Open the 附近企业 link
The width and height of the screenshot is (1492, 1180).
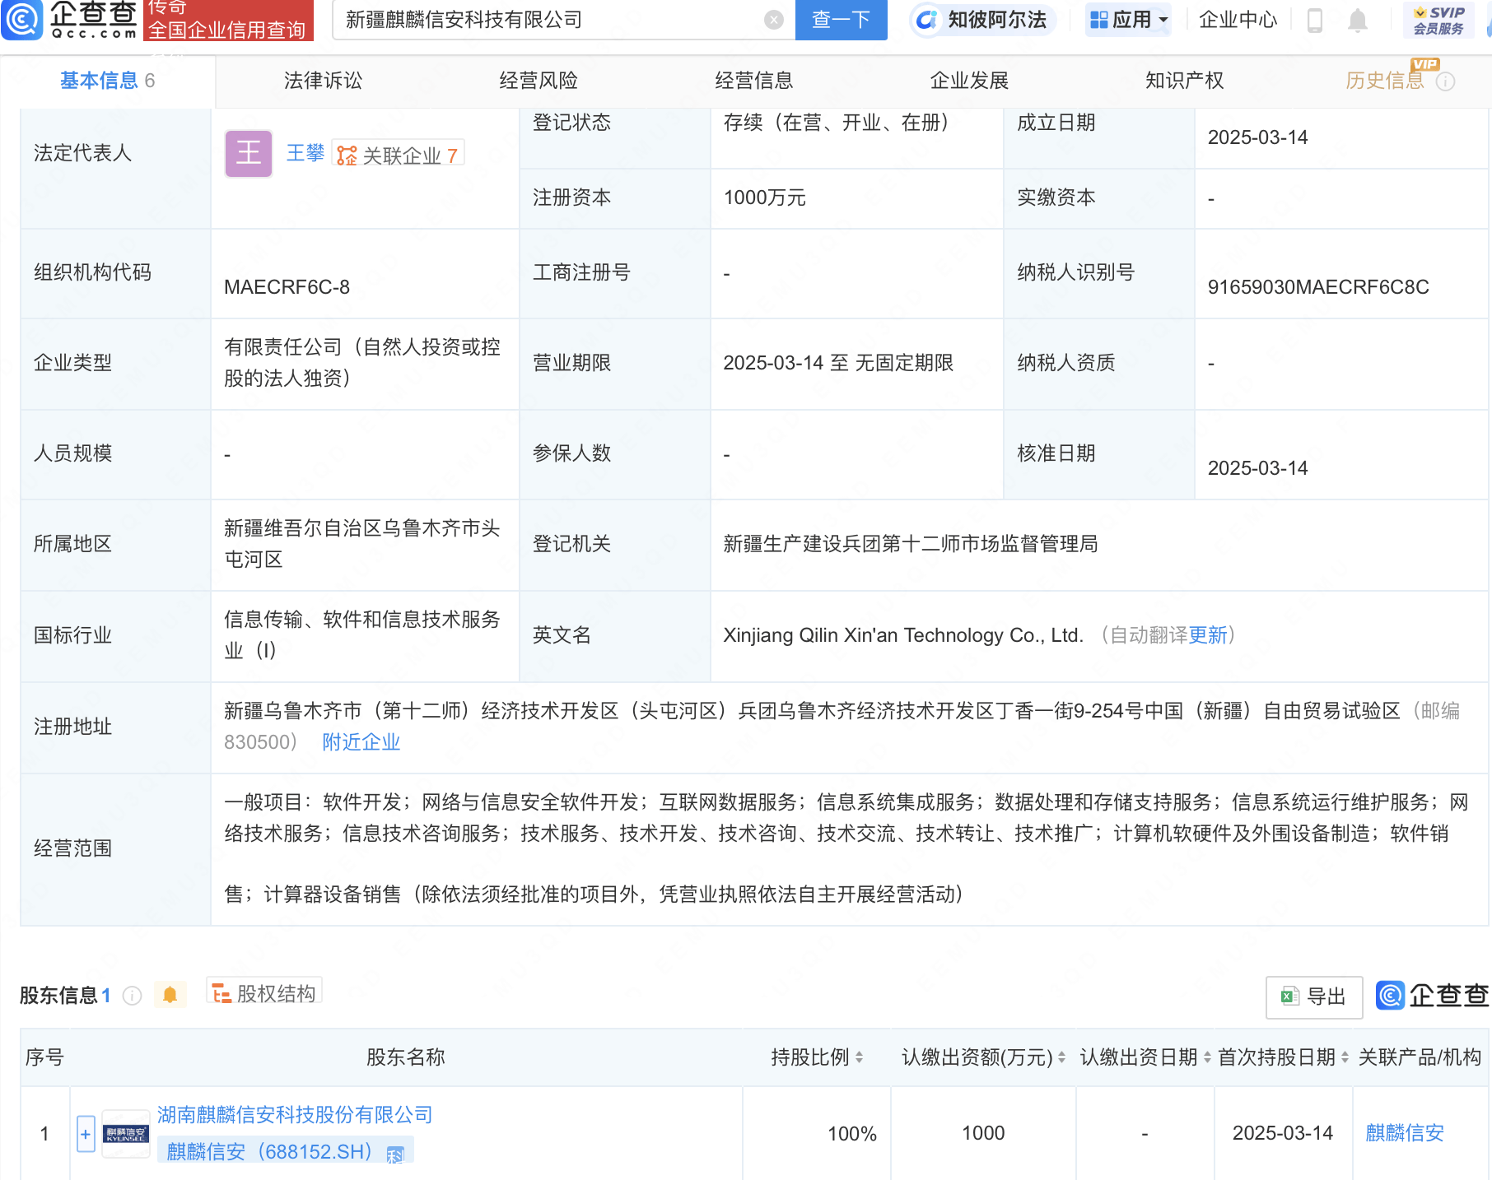click(361, 742)
